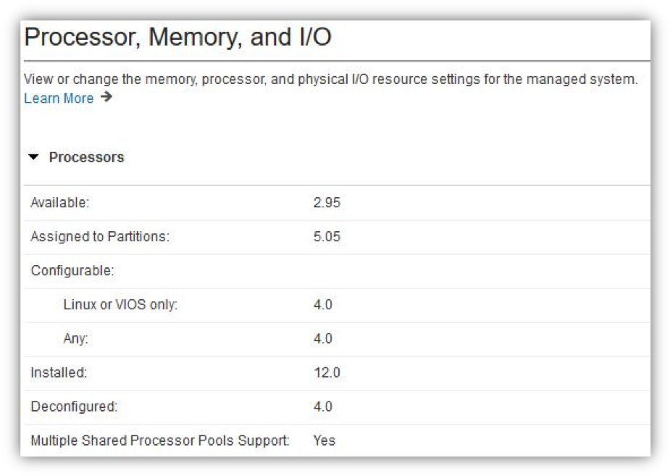Select the Processors section heading
Image resolution: width=670 pixels, height=476 pixels.
coord(86,157)
